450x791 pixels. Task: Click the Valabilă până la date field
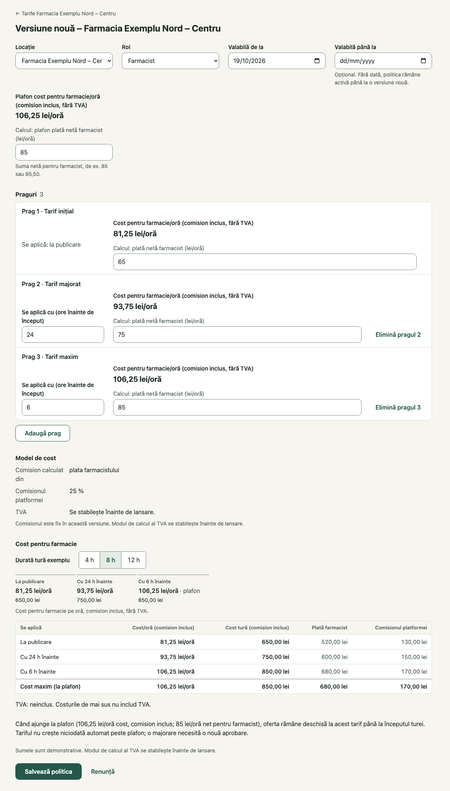(x=383, y=61)
